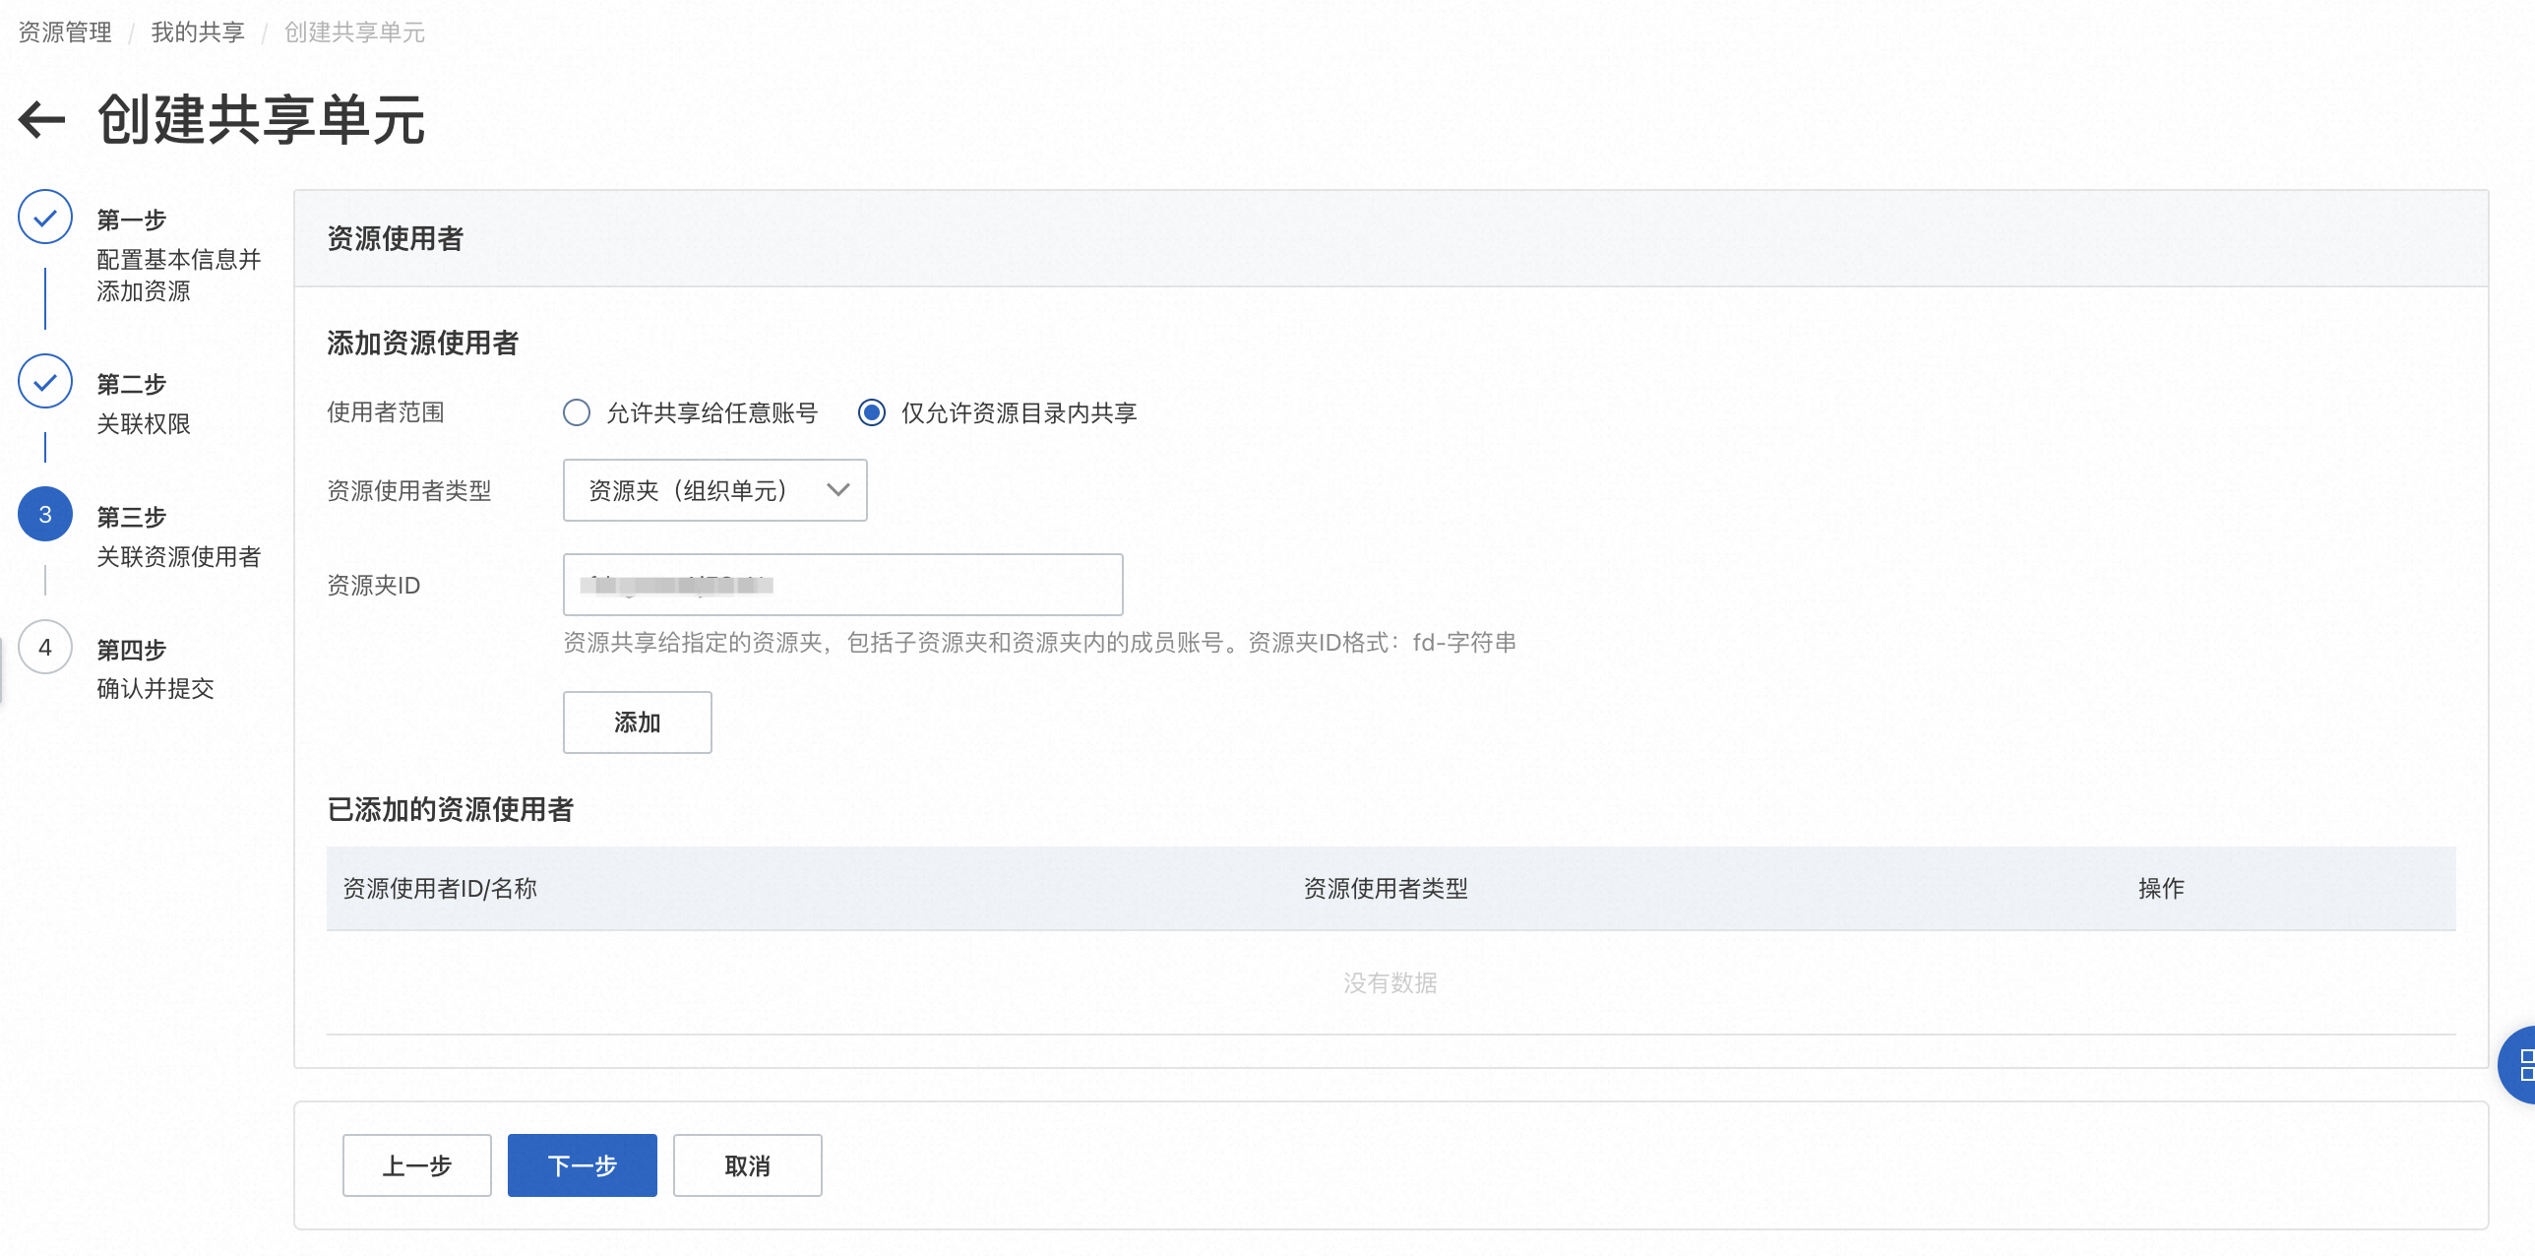Navigate to 我的共享 breadcrumb
This screenshot has height=1256, width=2535.
click(x=198, y=32)
